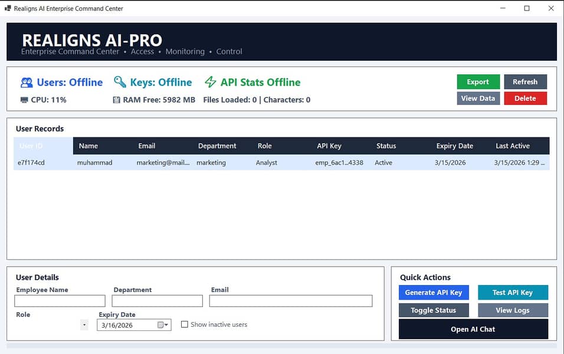Expand the Role dropdown
Viewport: 564px width, 354px height.
click(84, 325)
